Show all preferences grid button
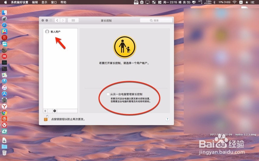This screenshot has width=259, height=161. pyautogui.click(x=73, y=20)
